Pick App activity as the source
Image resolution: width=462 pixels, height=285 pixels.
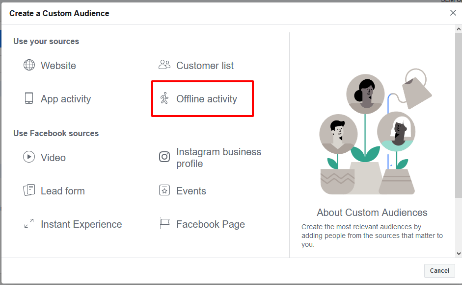66,99
